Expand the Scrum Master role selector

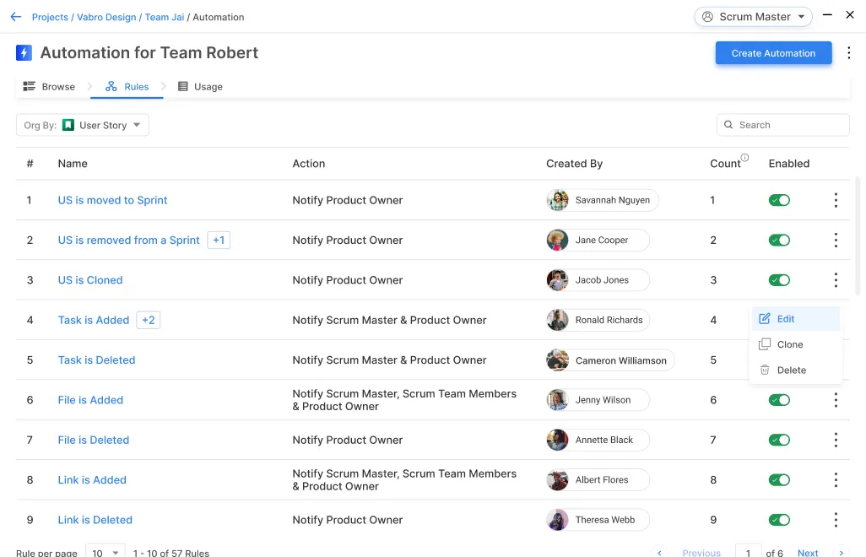coord(753,17)
